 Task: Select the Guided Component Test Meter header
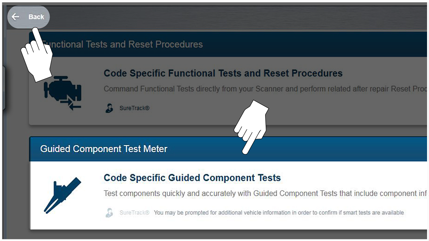104,149
